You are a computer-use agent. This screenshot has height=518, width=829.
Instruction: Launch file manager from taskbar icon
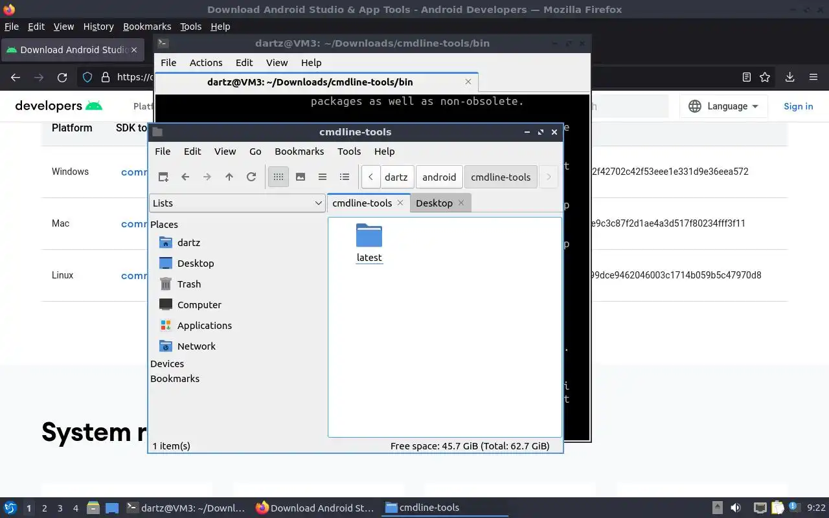tap(93, 508)
